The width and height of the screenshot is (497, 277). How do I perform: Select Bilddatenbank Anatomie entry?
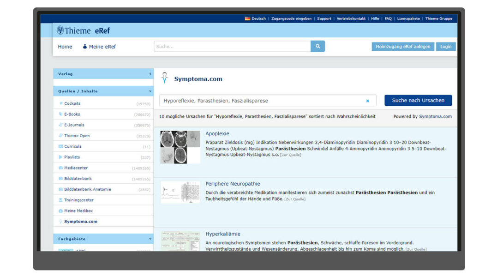pyautogui.click(x=88, y=189)
